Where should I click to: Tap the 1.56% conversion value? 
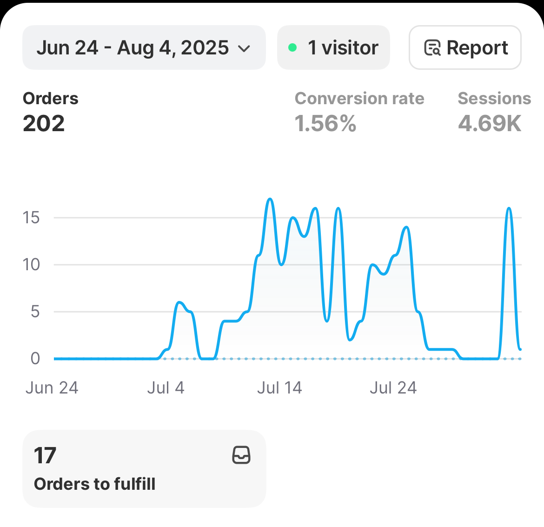325,124
